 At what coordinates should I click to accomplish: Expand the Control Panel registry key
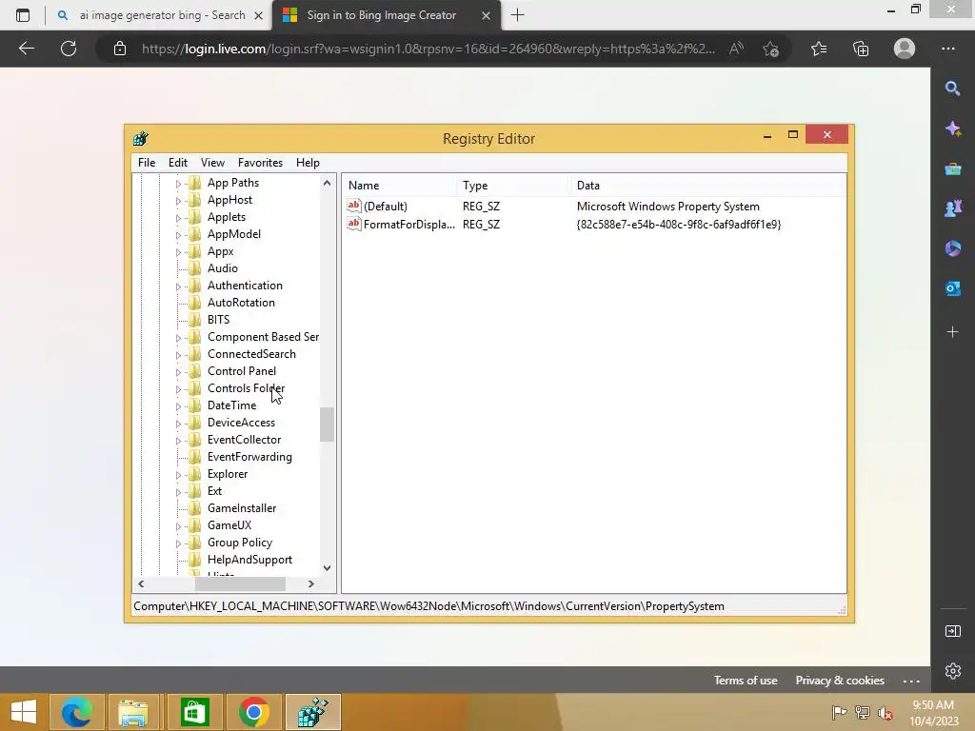click(x=178, y=372)
